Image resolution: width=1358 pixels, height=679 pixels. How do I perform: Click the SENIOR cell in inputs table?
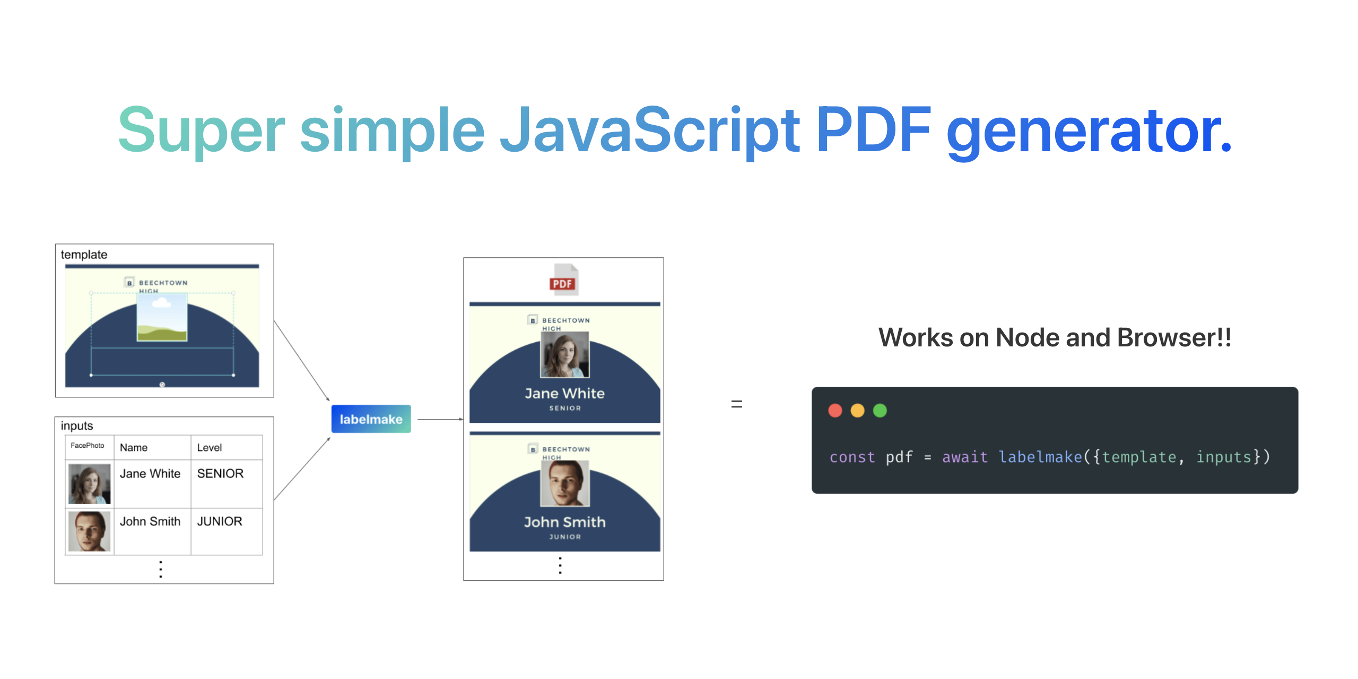point(220,474)
